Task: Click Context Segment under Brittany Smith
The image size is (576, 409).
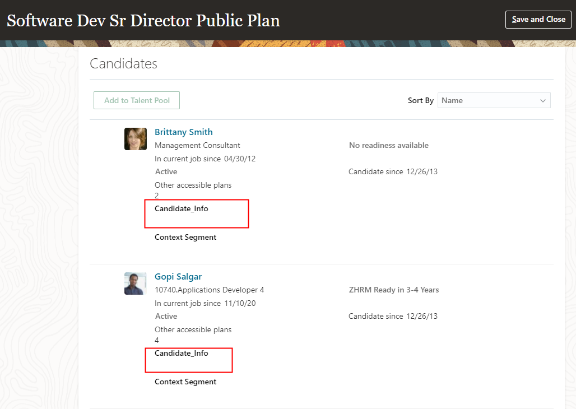Action: click(185, 237)
